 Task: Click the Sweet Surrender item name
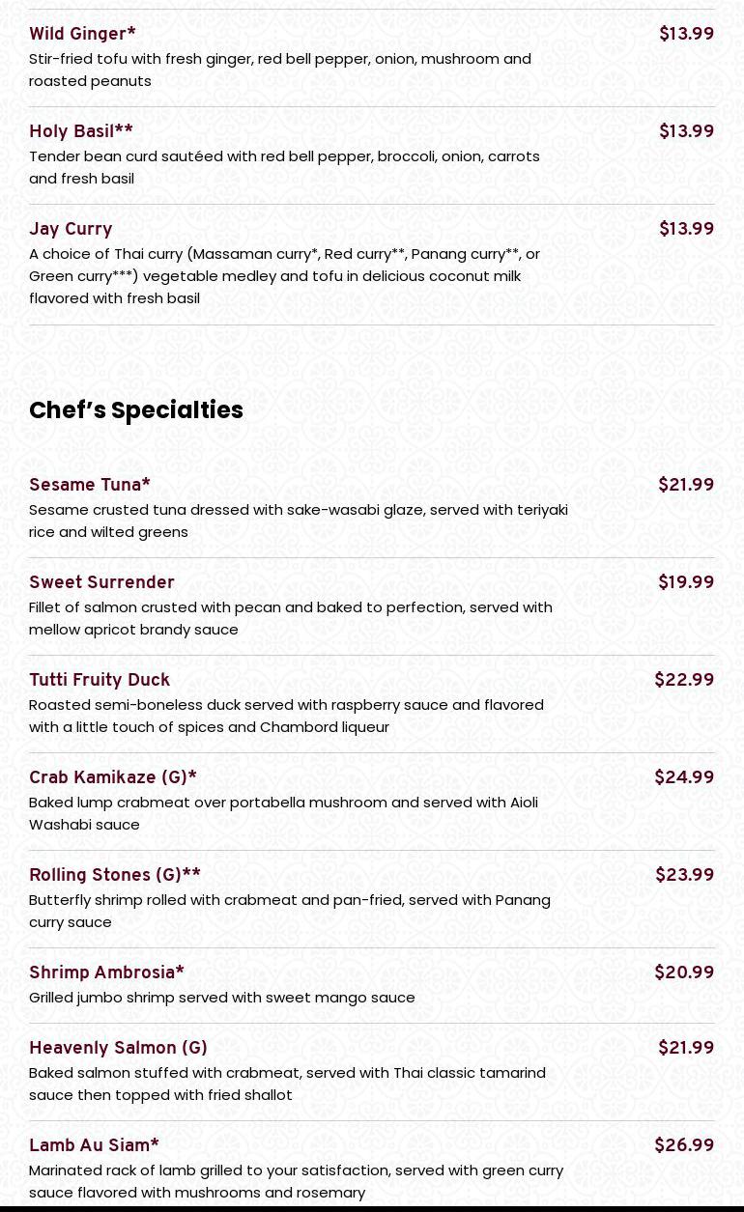(x=101, y=583)
